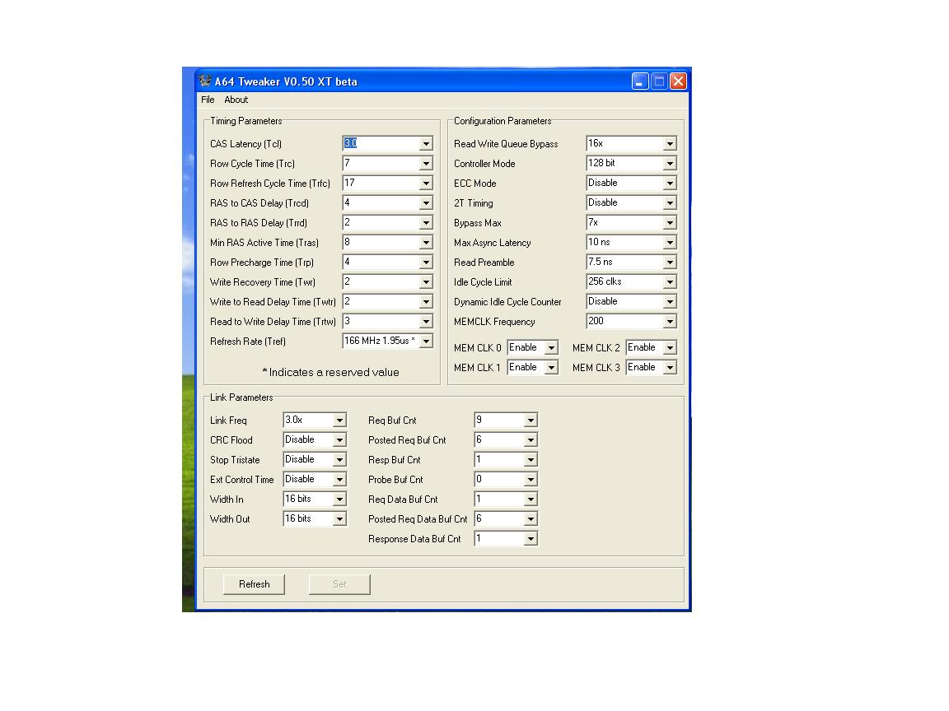Open the Read Preamble dropdown
The height and width of the screenshot is (711, 949).
(x=670, y=263)
